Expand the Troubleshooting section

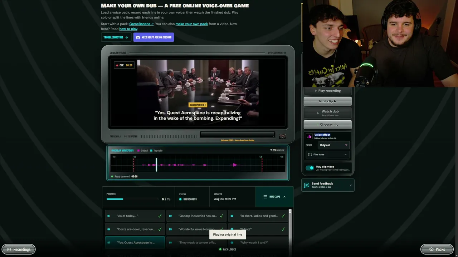point(116,37)
